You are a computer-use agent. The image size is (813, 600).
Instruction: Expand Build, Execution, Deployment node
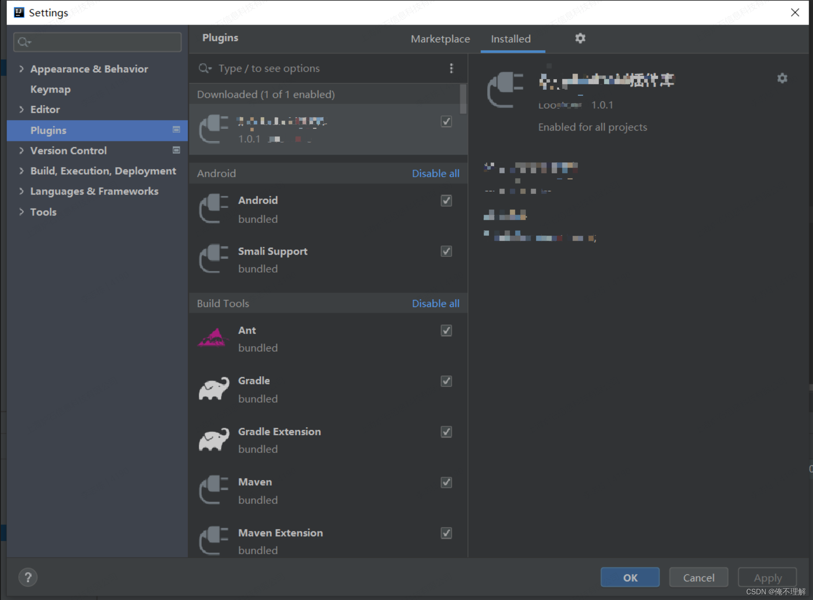click(21, 171)
